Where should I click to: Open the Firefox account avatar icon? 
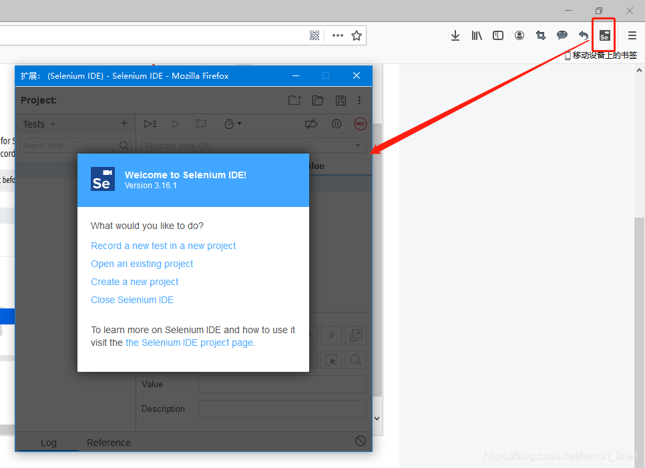point(519,35)
